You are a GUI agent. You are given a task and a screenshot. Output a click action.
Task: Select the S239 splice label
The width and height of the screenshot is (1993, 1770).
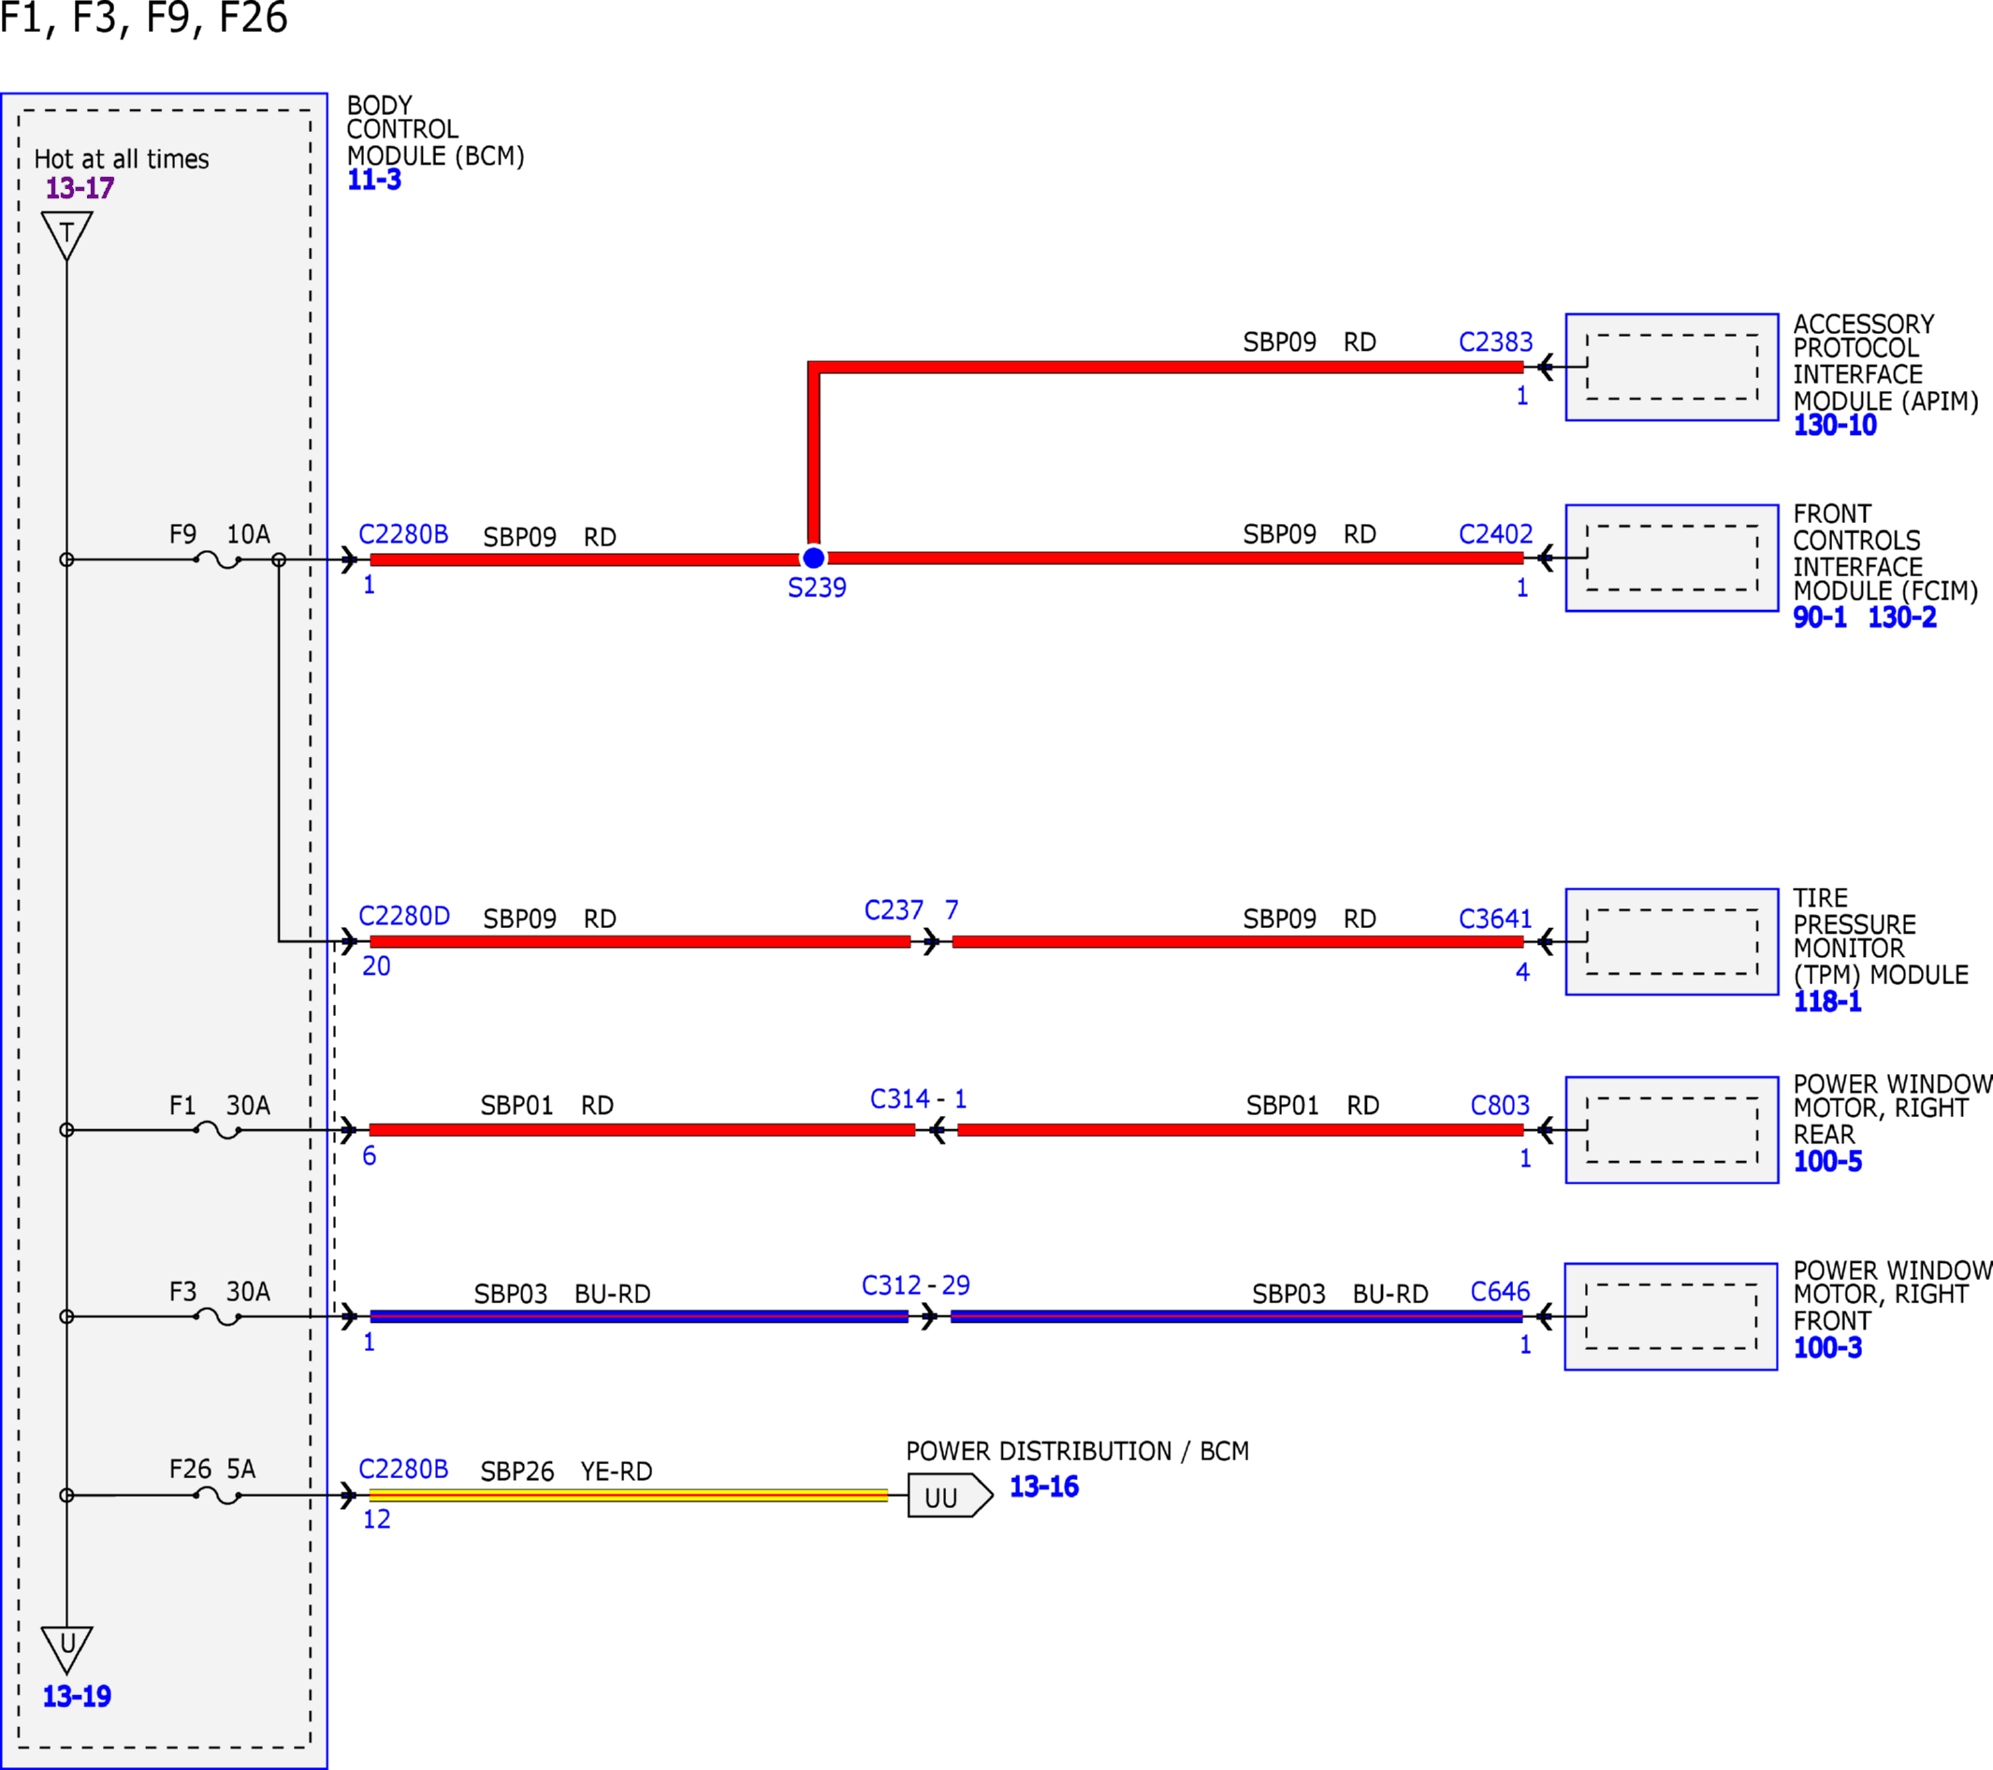(817, 588)
